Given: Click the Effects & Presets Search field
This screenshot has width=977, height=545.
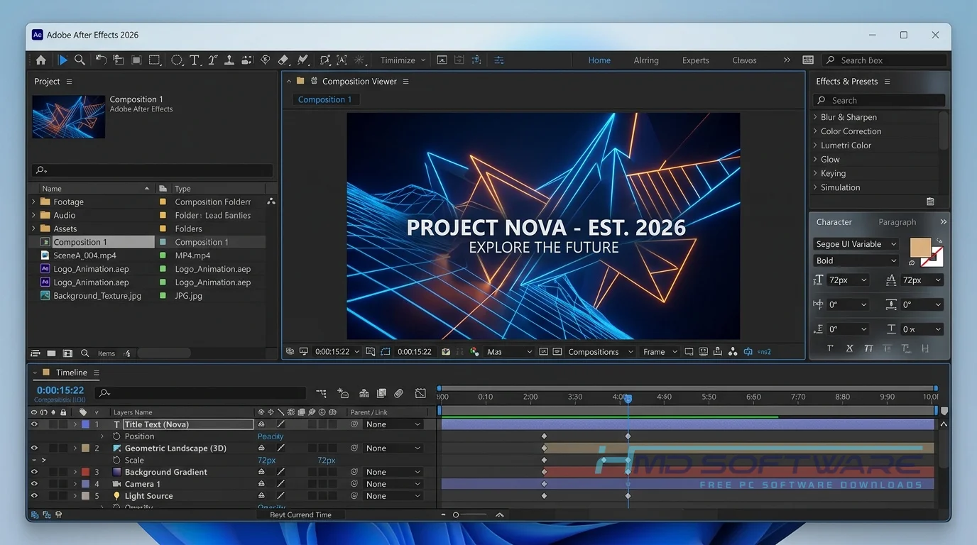Looking at the screenshot, I should coord(879,101).
